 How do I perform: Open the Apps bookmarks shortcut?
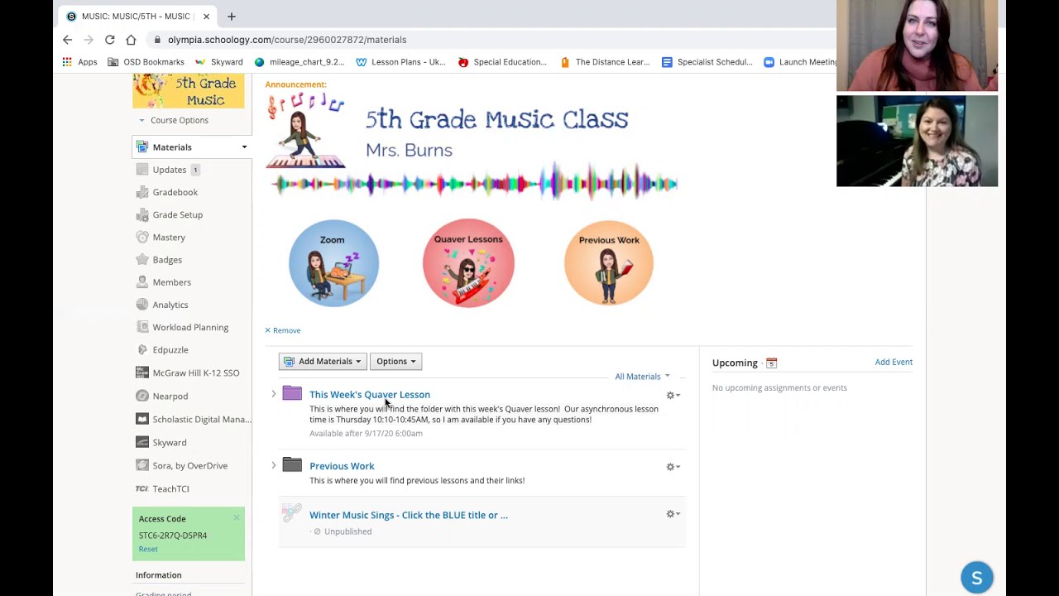[x=80, y=62]
